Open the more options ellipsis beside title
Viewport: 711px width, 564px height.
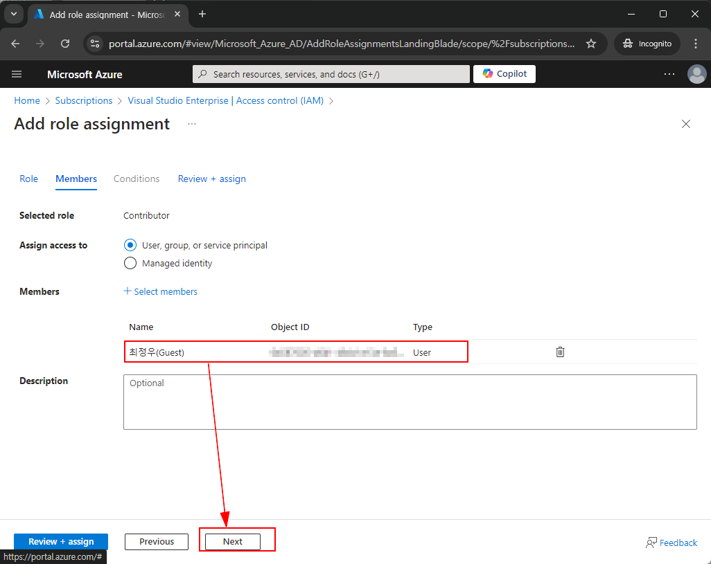tap(192, 124)
